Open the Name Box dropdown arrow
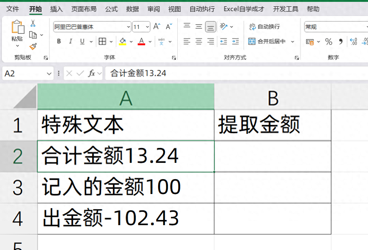The height and width of the screenshot is (250, 368). pyautogui.click(x=49, y=73)
